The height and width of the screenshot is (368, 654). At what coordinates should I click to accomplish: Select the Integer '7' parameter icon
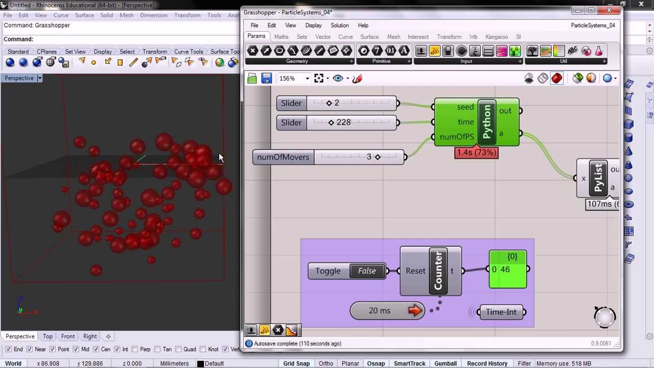pyautogui.click(x=377, y=51)
